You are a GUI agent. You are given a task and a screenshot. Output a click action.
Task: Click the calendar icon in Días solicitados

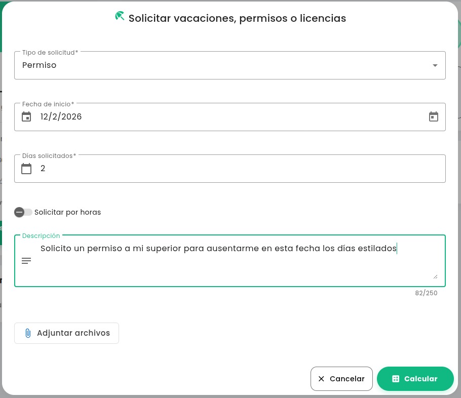pos(26,169)
